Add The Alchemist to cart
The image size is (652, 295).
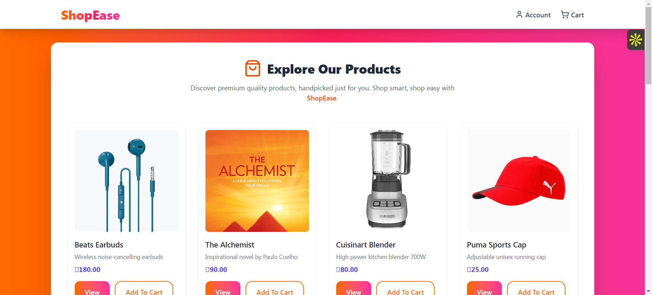(274, 292)
